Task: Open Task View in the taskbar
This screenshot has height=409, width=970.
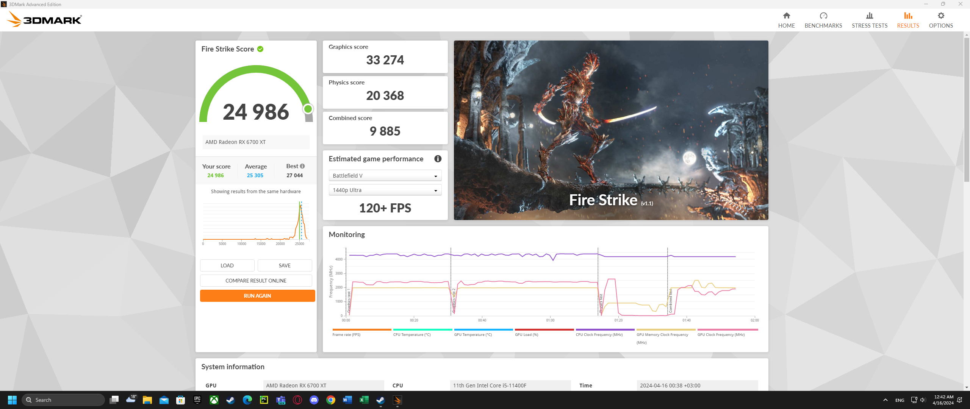Action: (114, 400)
